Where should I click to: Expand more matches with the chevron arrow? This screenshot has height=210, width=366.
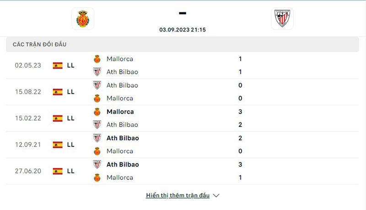(216, 195)
